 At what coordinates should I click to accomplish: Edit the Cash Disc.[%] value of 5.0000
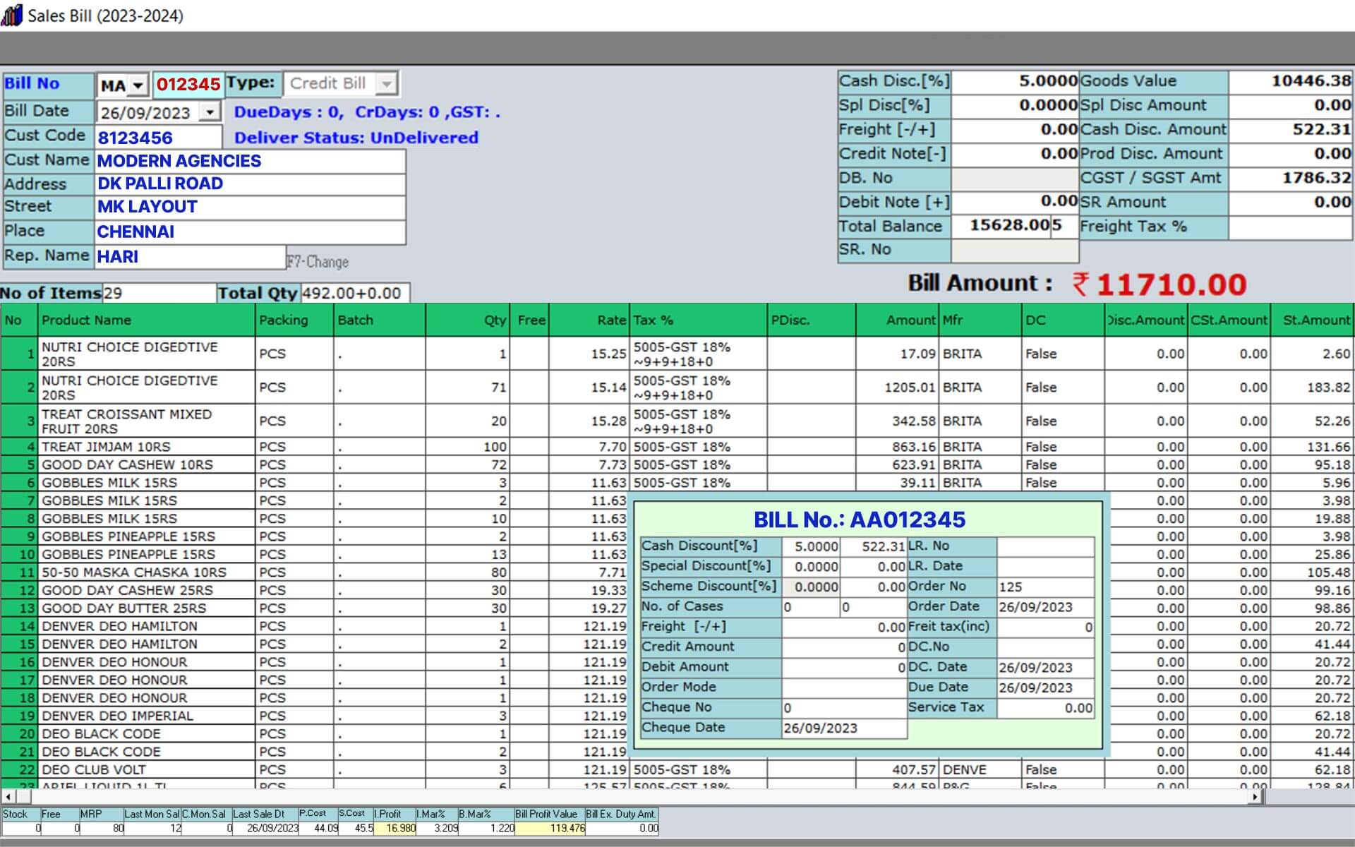[1016, 80]
